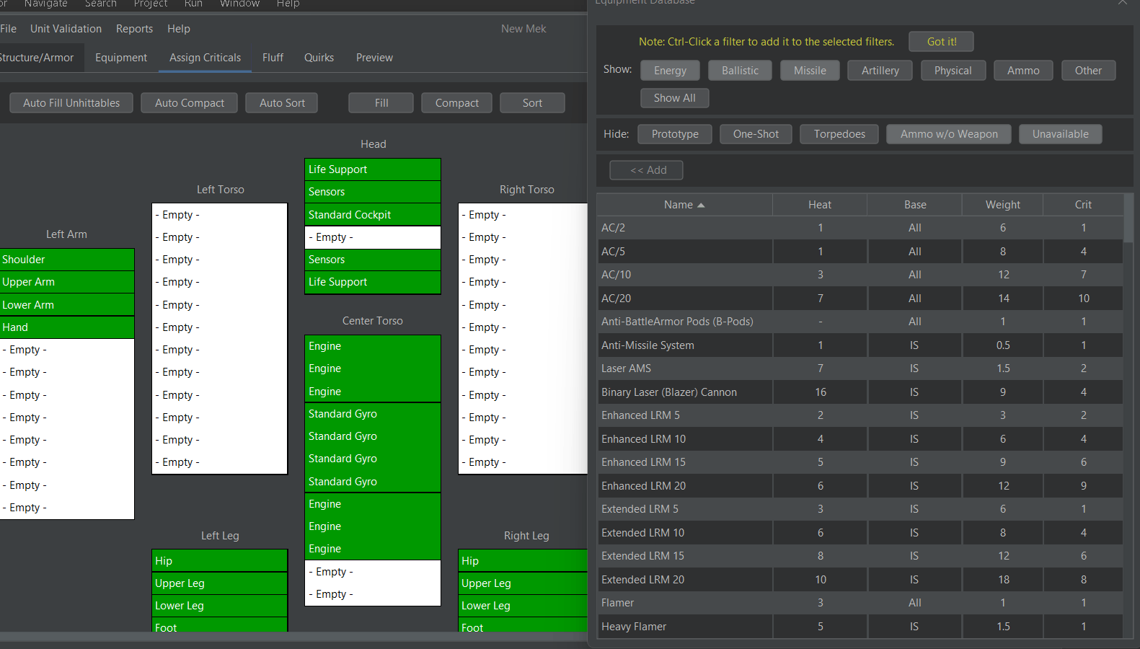Toggle the Unavailable hide filter
The height and width of the screenshot is (649, 1140).
point(1060,134)
